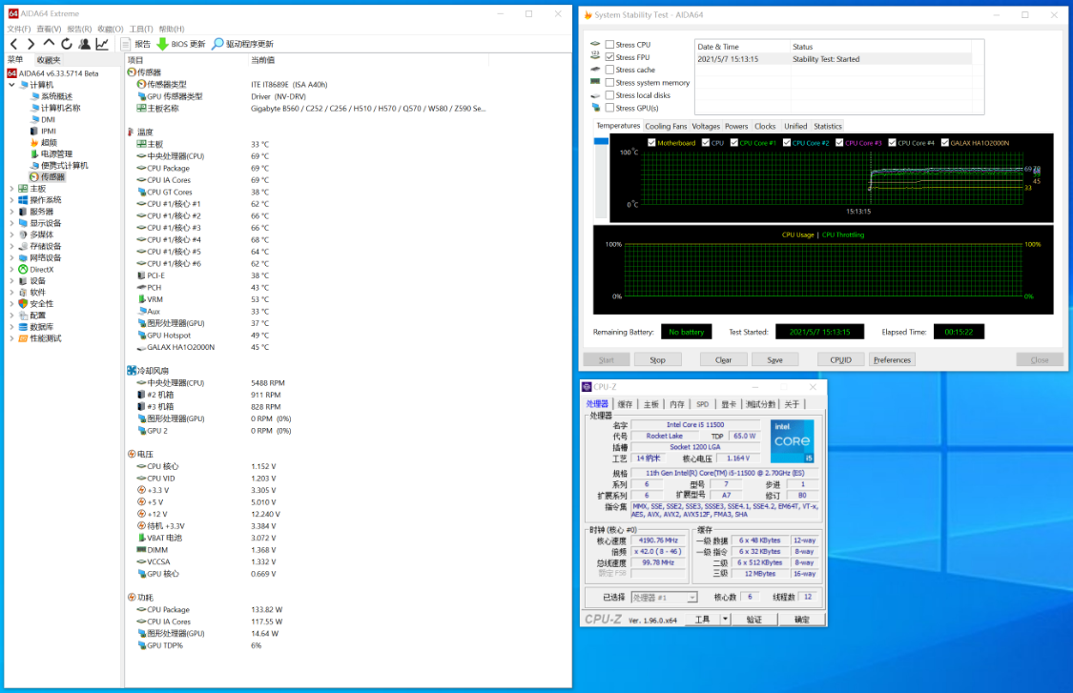
Task: Uncheck the Stress FPU checkbox
Action: click(x=609, y=57)
